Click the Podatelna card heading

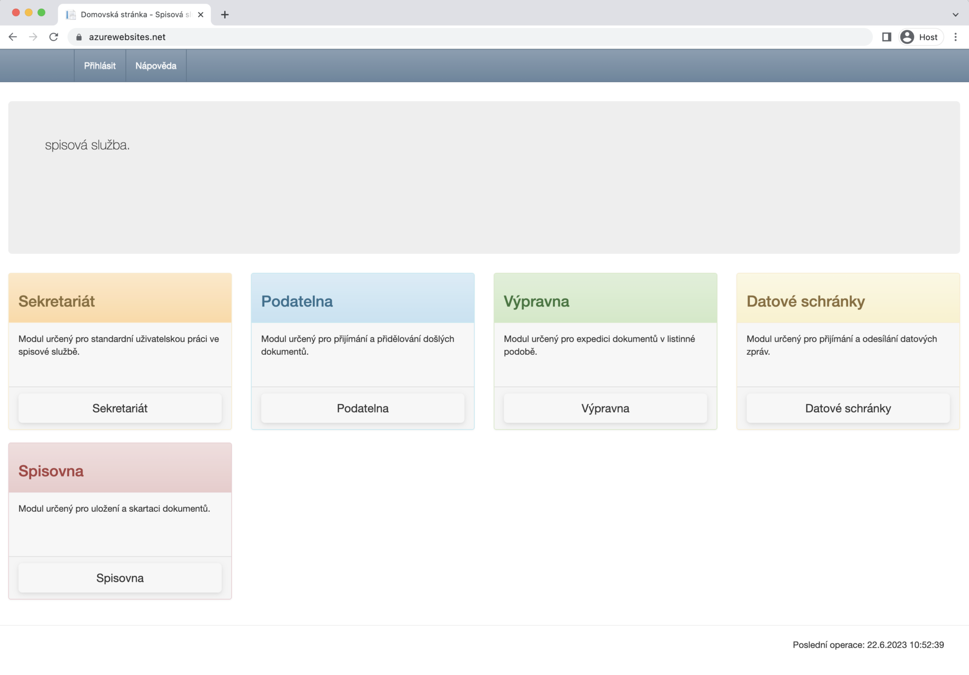pyautogui.click(x=297, y=301)
